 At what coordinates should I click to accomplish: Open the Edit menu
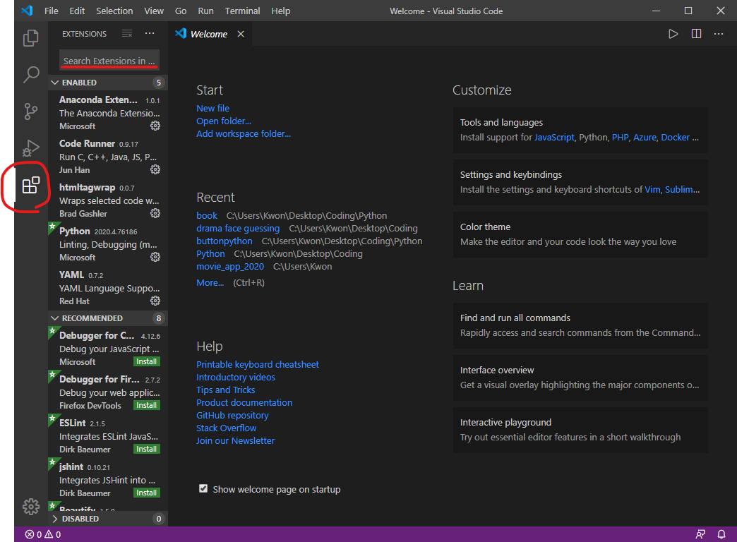(77, 11)
